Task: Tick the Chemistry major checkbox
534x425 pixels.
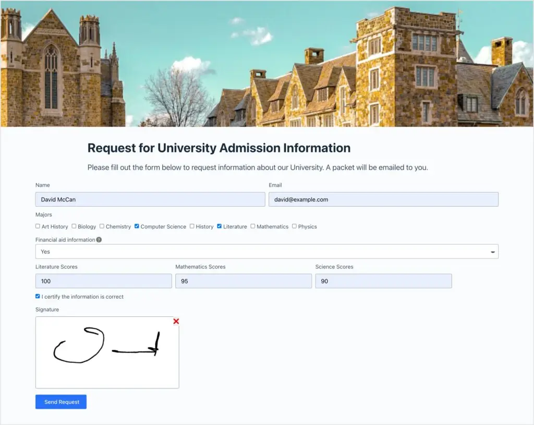Action: (x=102, y=226)
